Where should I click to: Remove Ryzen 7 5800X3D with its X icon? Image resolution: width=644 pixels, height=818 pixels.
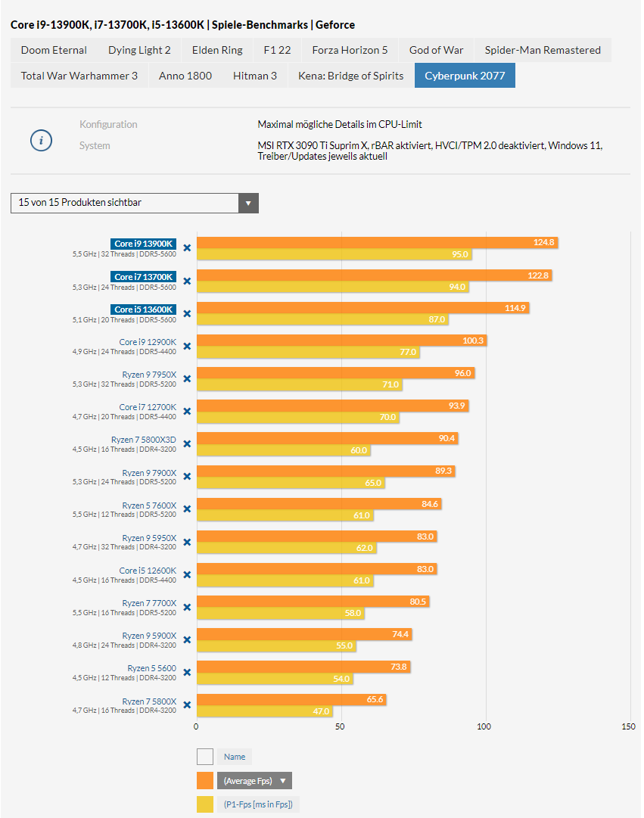[187, 444]
